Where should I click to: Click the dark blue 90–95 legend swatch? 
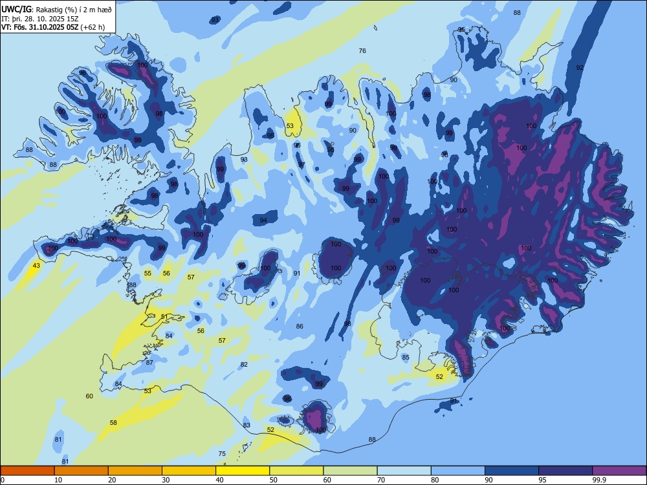point(512,471)
